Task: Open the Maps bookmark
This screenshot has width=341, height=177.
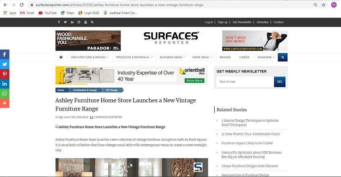Action: coord(67,13)
